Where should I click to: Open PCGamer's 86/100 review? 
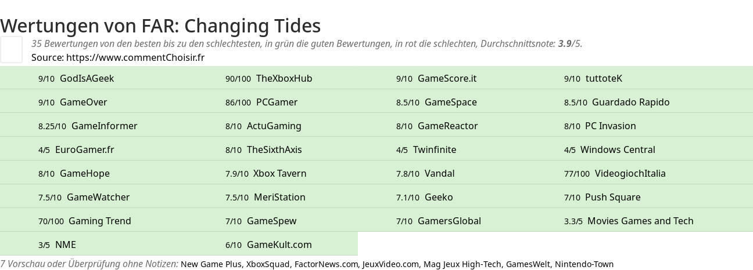277,102
